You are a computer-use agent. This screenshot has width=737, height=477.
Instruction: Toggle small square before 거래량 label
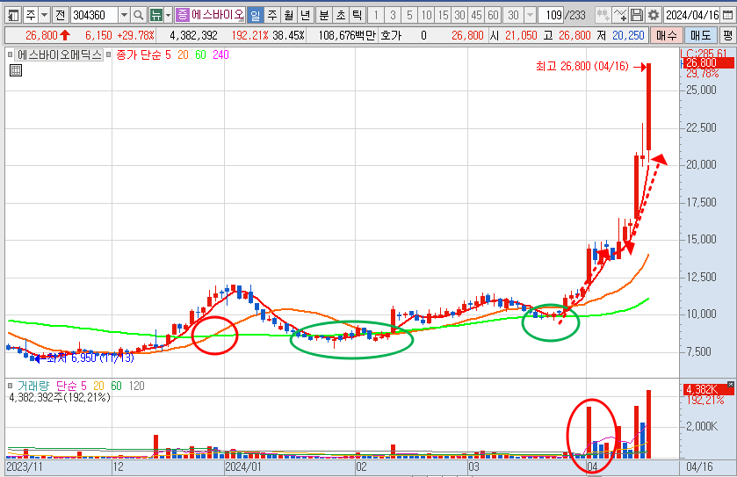pyautogui.click(x=11, y=386)
